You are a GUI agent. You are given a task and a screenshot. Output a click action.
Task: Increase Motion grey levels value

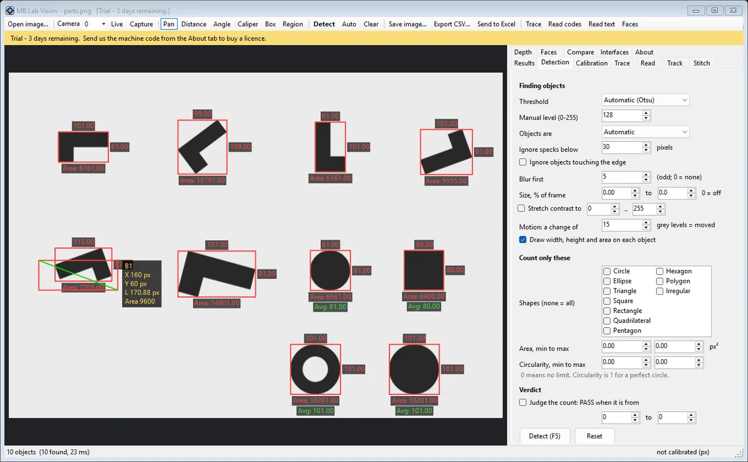tap(646, 222)
